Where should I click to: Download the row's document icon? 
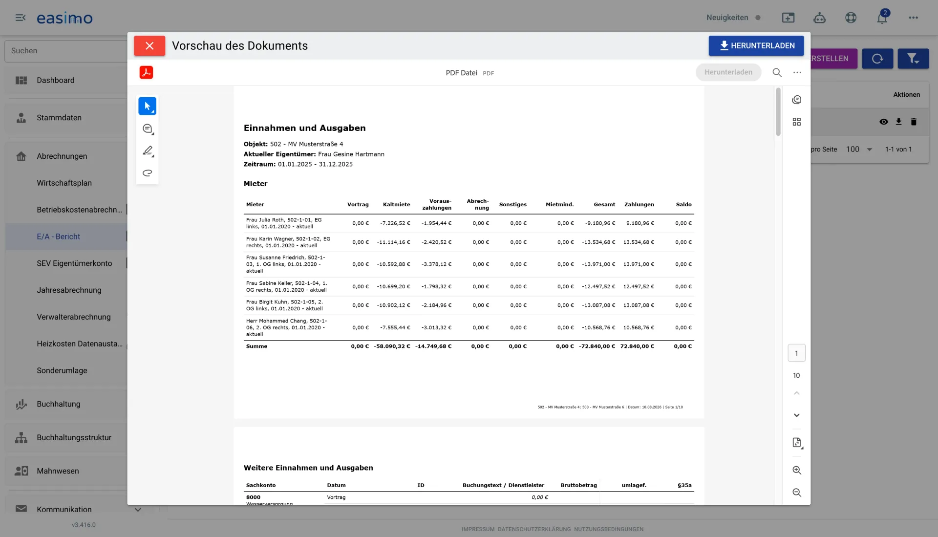coord(898,122)
